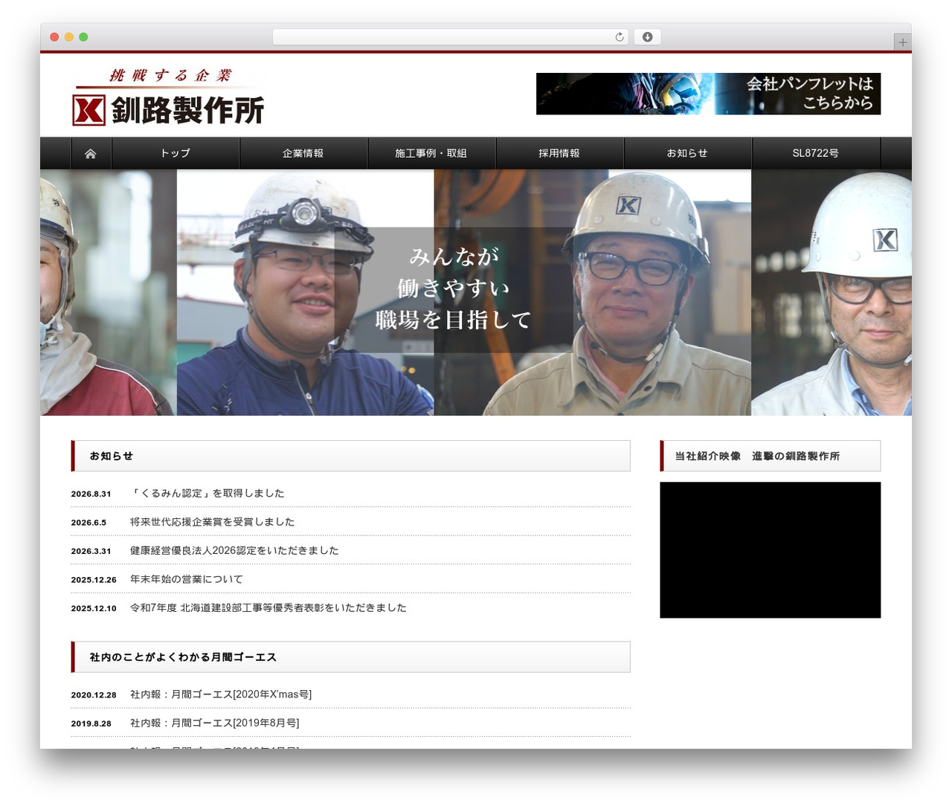Open news 健康経営優良法人2026認定をいただきました

click(234, 550)
